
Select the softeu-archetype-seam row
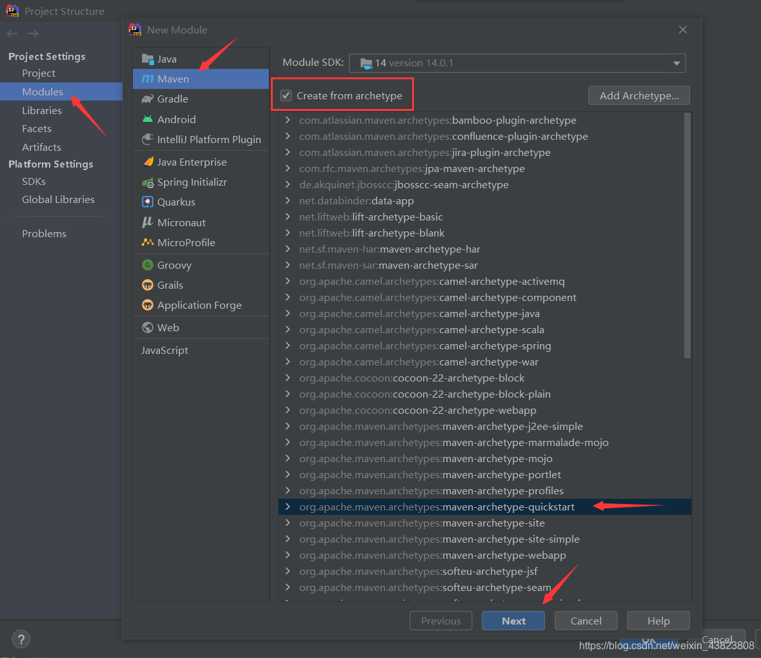(x=485, y=587)
